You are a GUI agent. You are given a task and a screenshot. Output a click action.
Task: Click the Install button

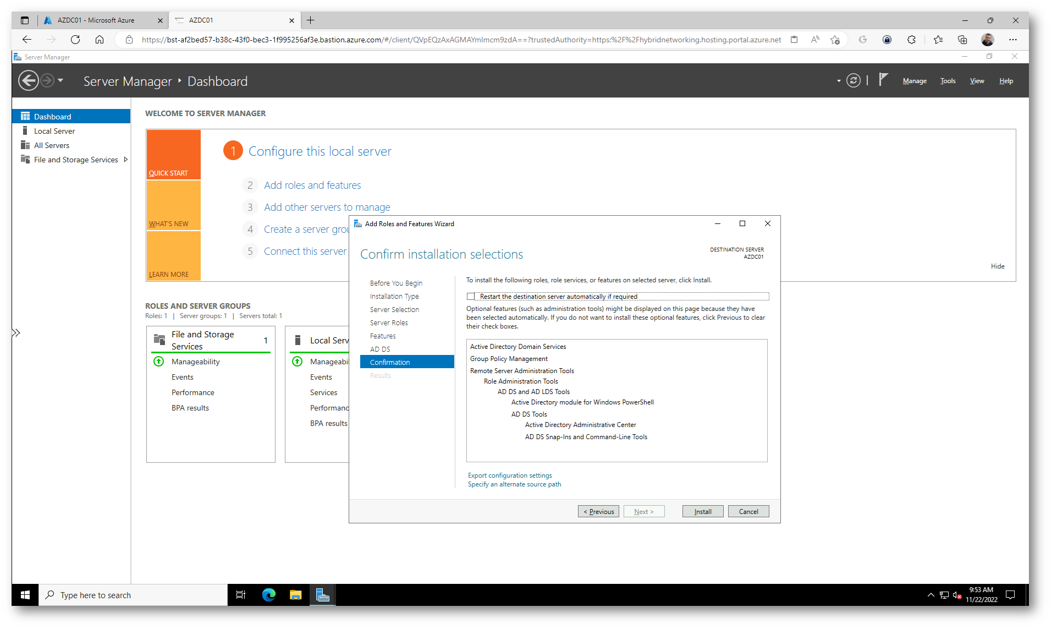pyautogui.click(x=702, y=512)
